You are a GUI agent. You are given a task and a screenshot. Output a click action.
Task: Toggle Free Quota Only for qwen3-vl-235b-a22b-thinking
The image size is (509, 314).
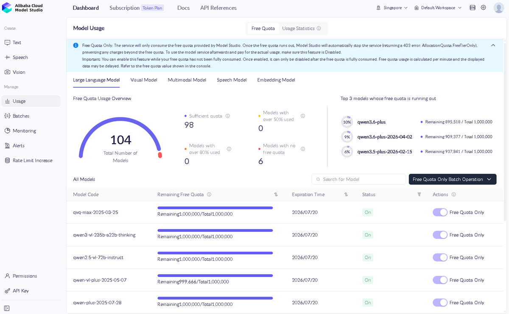[440, 235]
